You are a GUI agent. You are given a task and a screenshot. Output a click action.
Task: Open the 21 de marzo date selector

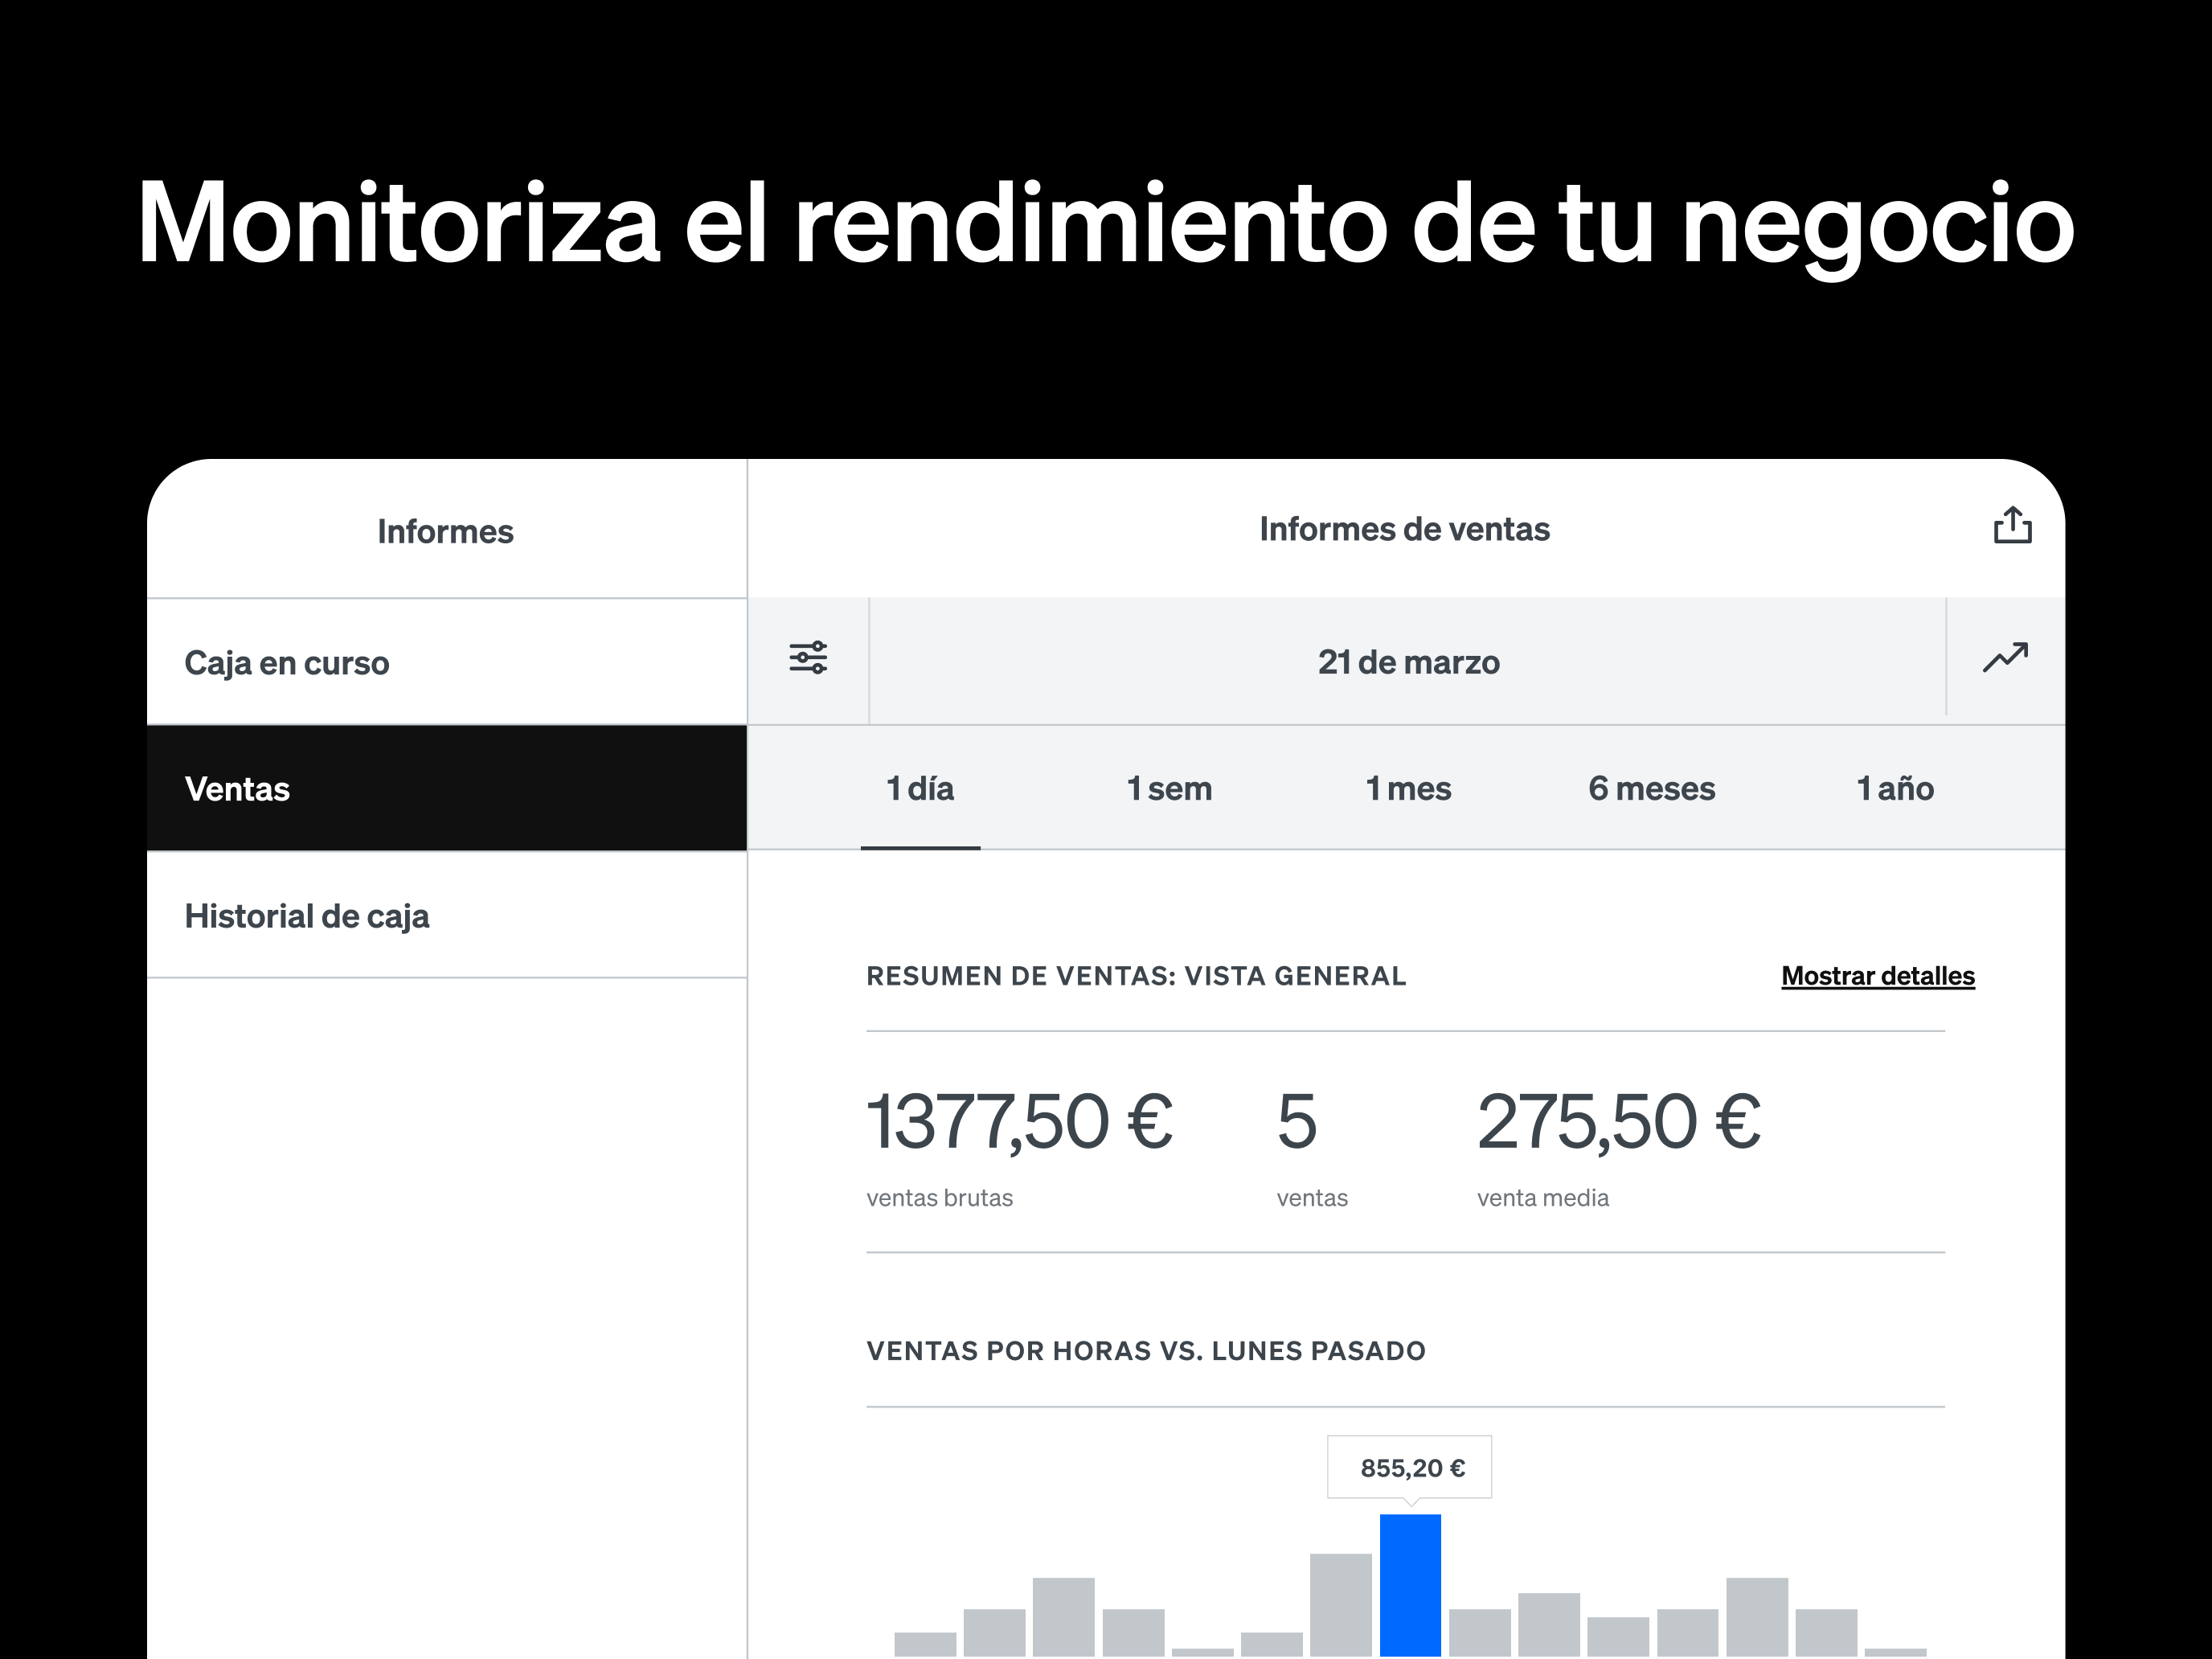click(1407, 662)
